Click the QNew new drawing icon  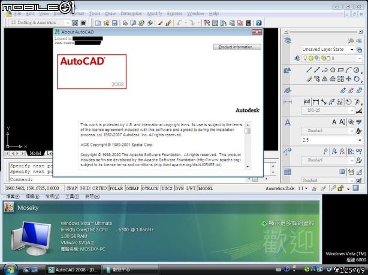[98, 23]
